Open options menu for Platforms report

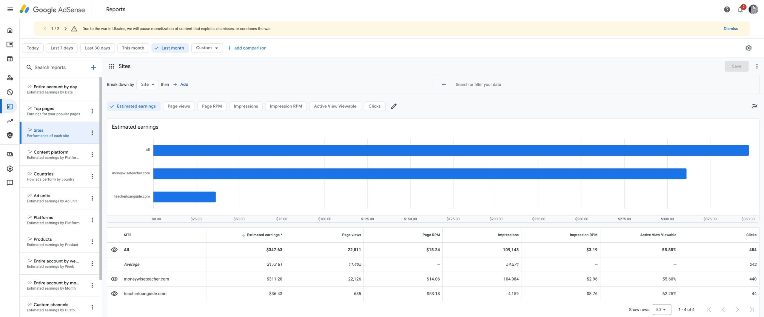[x=92, y=220]
